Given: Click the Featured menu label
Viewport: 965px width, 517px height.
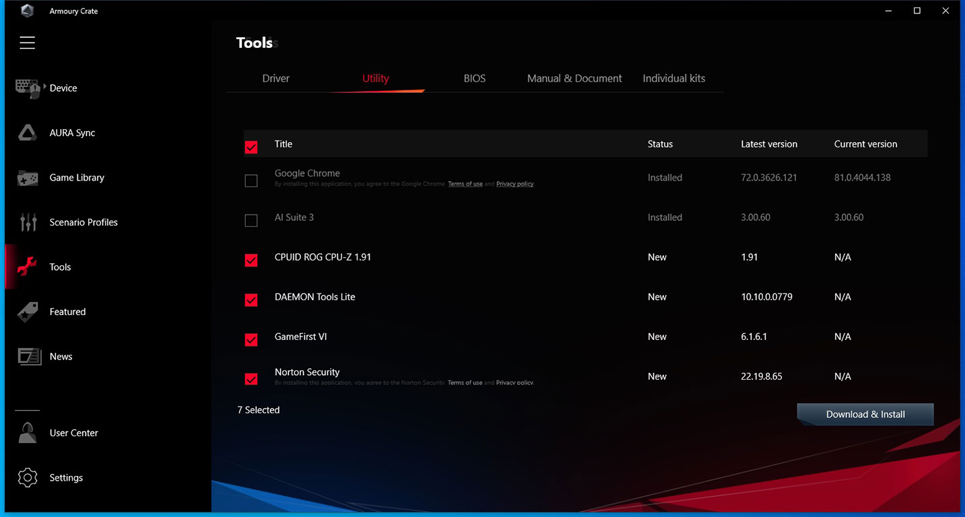Looking at the screenshot, I should coord(68,312).
